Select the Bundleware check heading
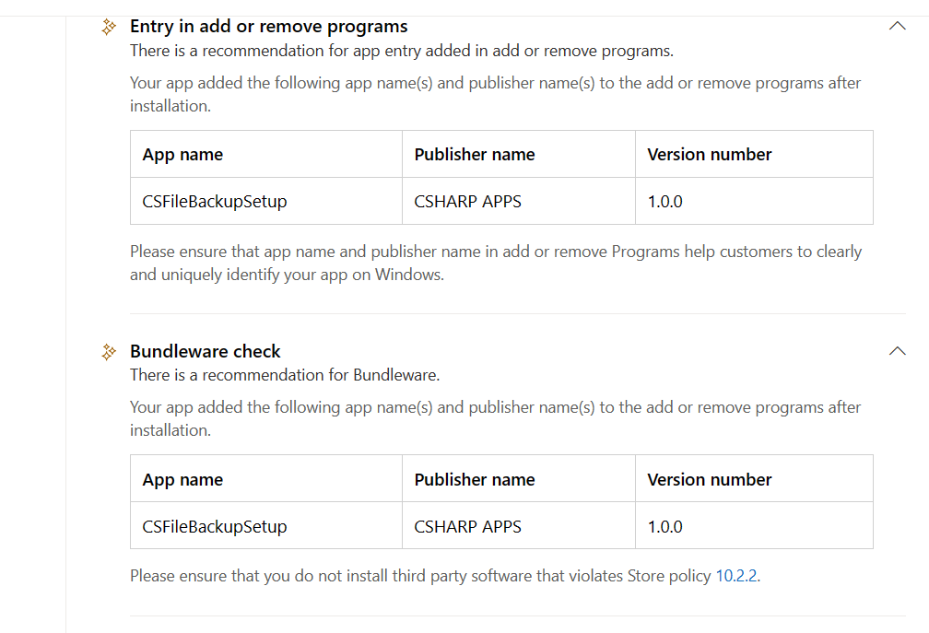Viewport: 929px width, 633px height. (205, 351)
